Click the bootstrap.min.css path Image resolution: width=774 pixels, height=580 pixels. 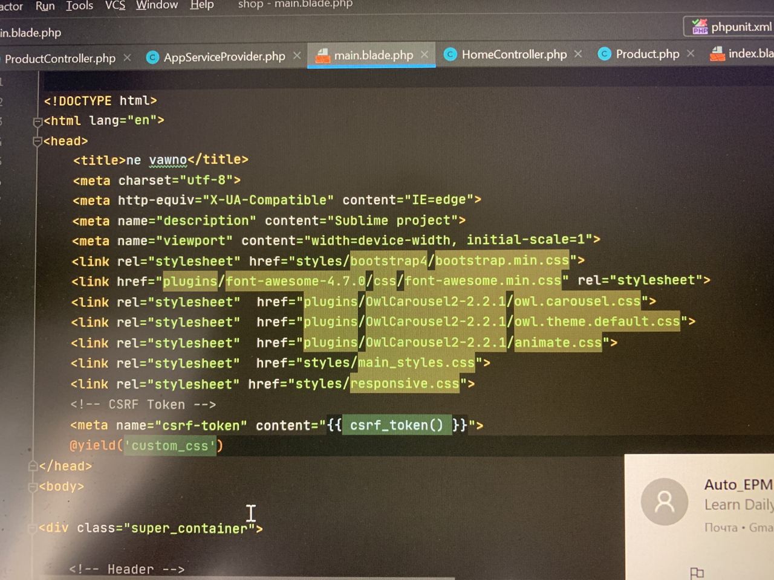tap(502, 260)
